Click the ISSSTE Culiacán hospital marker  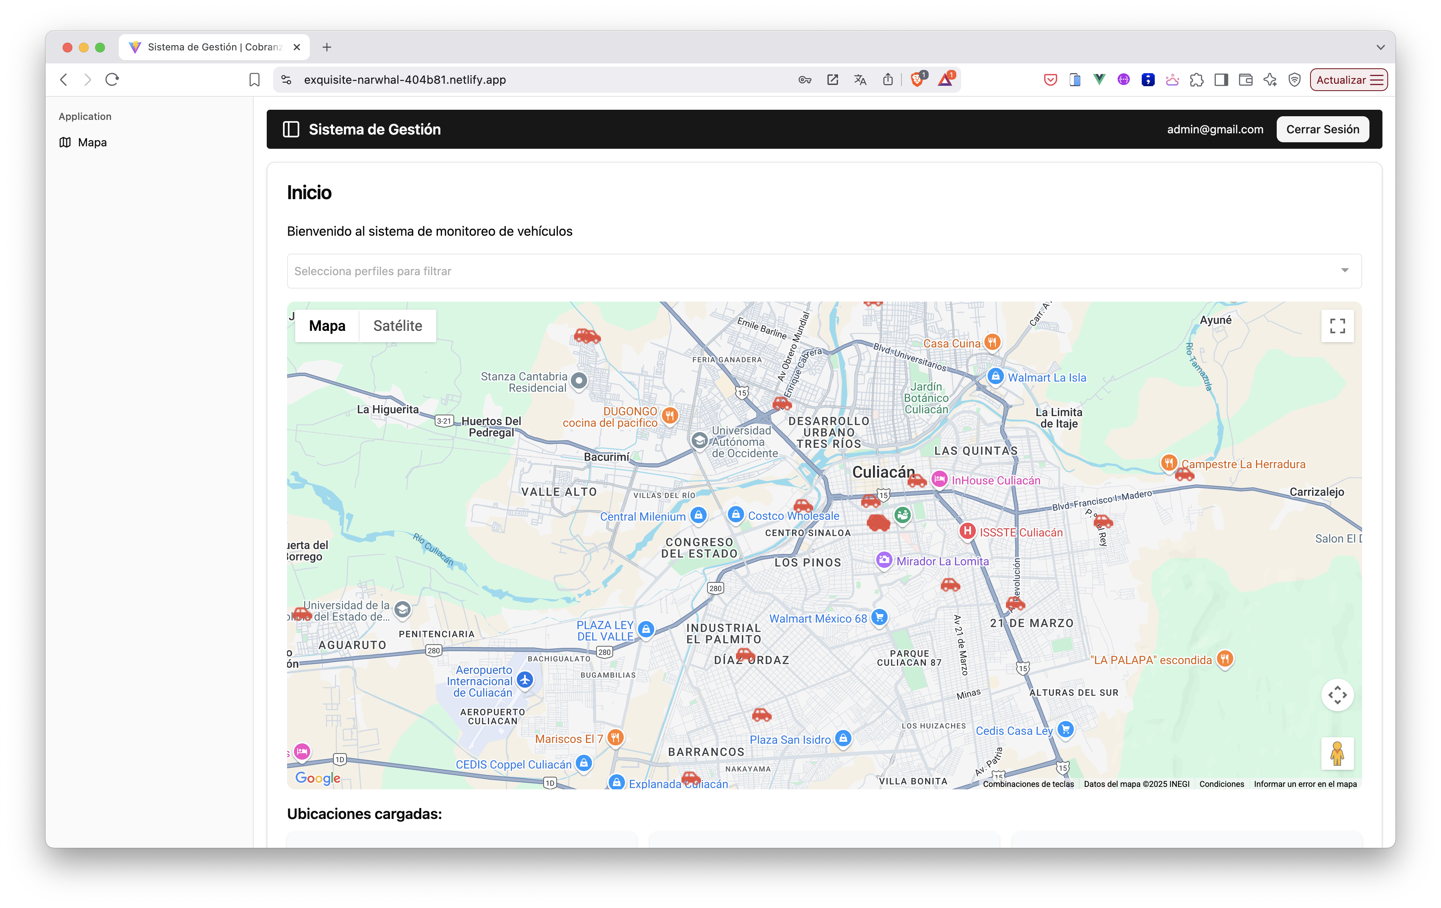[x=967, y=531]
